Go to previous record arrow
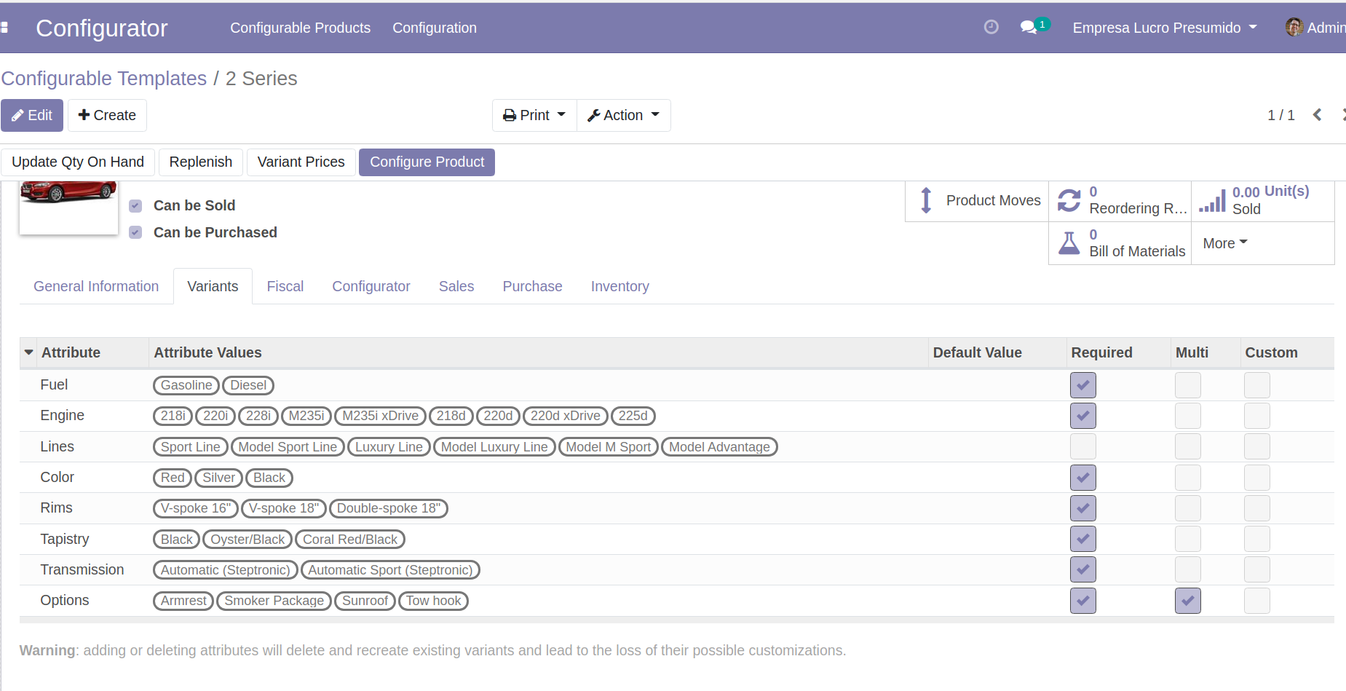Image resolution: width=1346 pixels, height=691 pixels. point(1317,115)
